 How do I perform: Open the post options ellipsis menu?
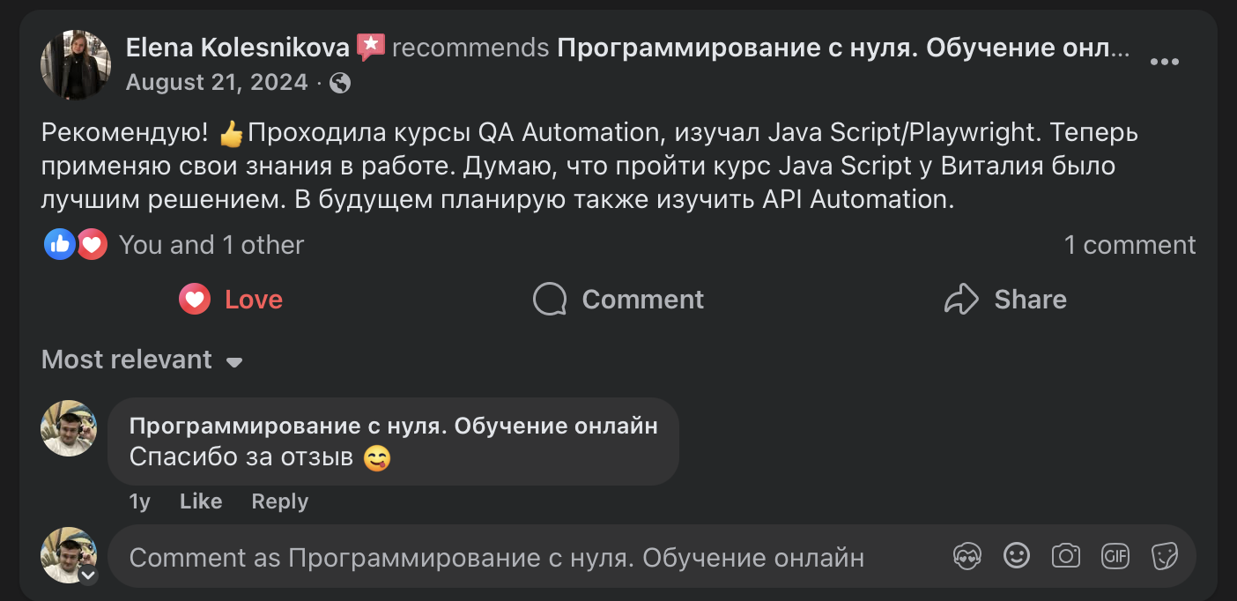1166,62
